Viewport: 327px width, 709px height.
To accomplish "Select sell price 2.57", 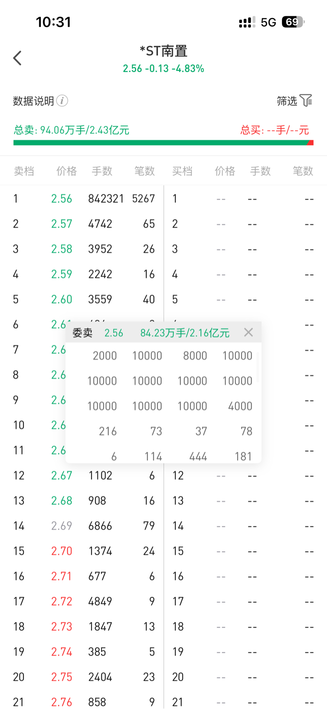I will [62, 224].
